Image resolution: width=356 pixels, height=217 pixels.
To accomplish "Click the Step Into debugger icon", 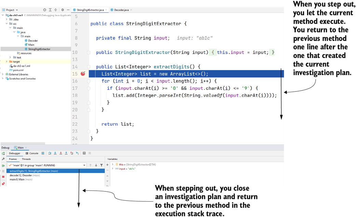I will (x=55, y=153).
